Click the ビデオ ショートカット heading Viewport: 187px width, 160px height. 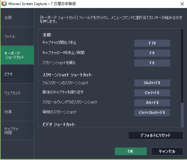coord(59,124)
